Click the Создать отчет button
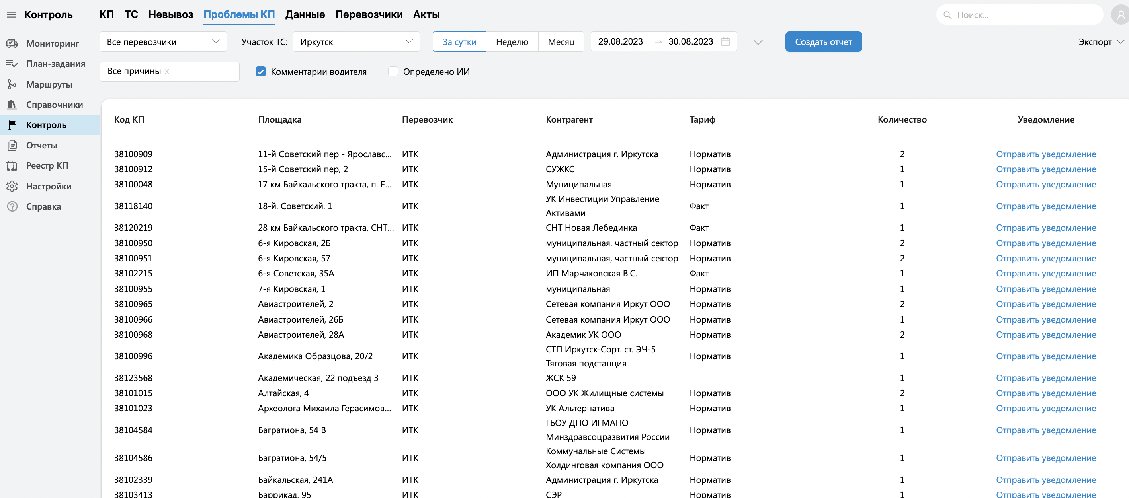The image size is (1129, 498). 823,42
